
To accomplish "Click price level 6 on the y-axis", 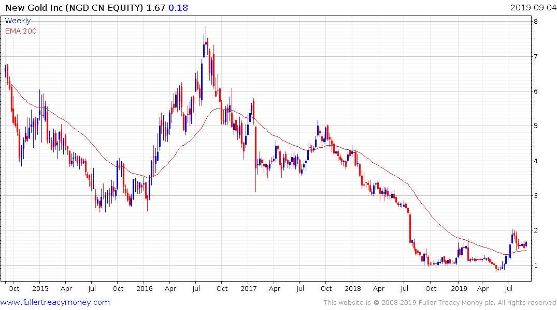I will coord(536,91).
